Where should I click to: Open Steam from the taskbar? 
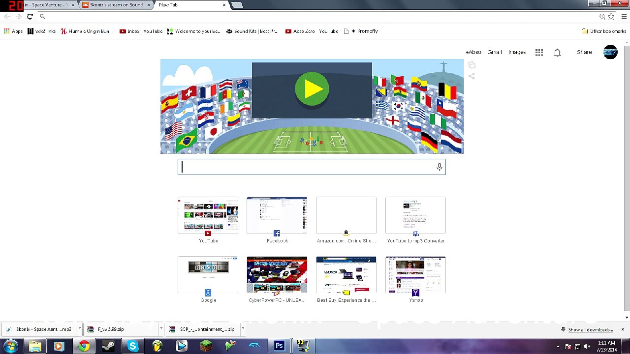(108, 346)
